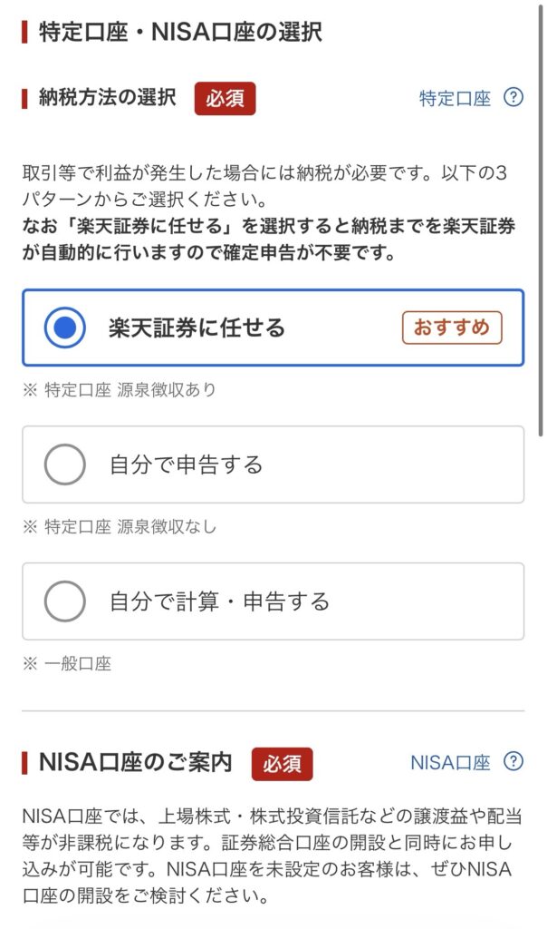
Task: Click the paragraph starting with 取引等で利益が発生
Action: (x=272, y=185)
